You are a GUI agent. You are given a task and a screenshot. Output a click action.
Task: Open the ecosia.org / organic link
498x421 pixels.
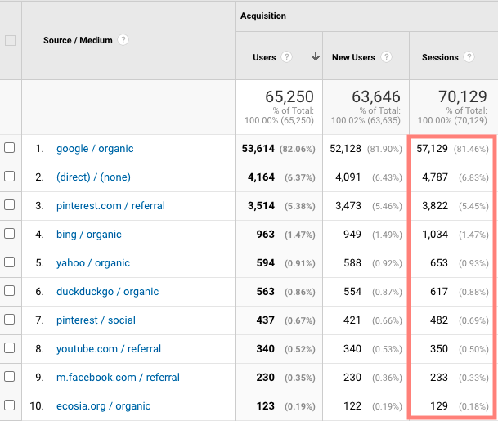pos(103,406)
